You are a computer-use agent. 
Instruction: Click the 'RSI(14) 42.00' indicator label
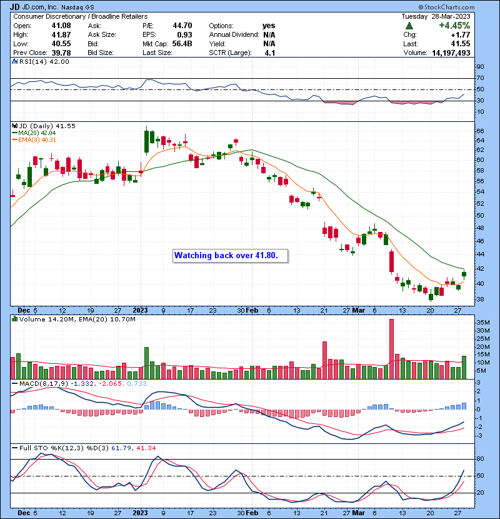(44, 61)
